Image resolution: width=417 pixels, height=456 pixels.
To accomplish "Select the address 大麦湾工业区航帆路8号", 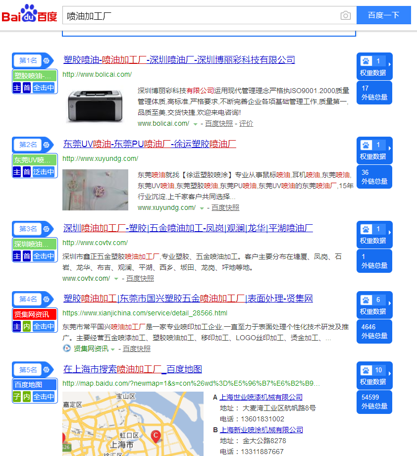I will coord(279,408).
